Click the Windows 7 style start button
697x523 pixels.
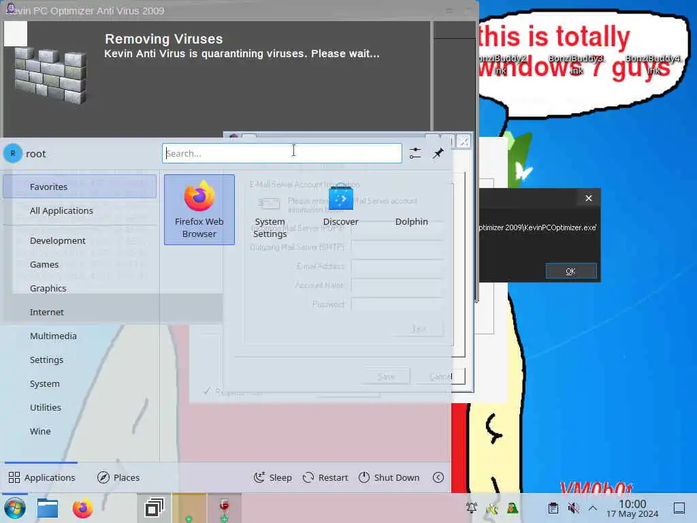tap(15, 508)
